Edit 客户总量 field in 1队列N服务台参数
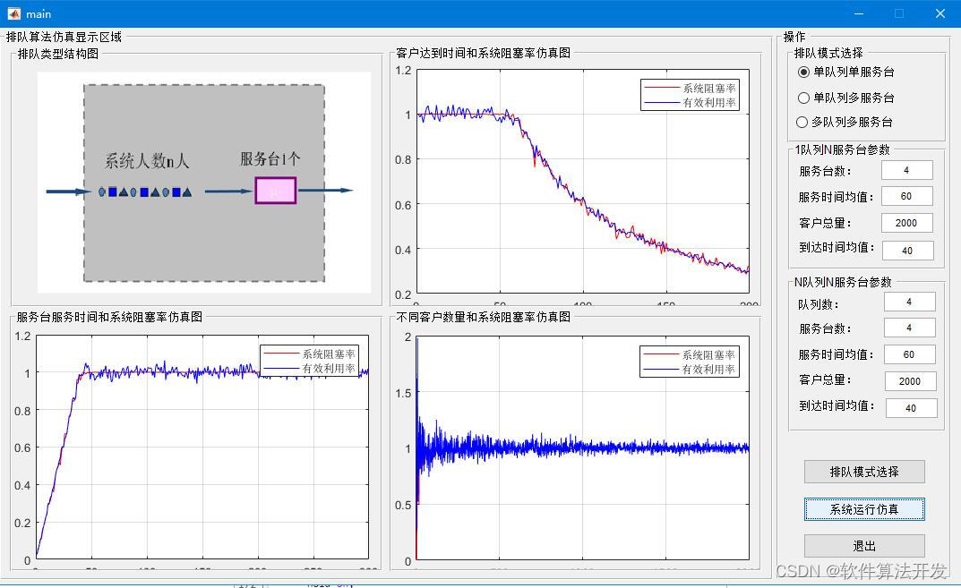This screenshot has width=961, height=588. click(906, 223)
